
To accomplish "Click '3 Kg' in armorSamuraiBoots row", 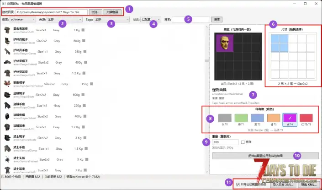I will [78, 138].
